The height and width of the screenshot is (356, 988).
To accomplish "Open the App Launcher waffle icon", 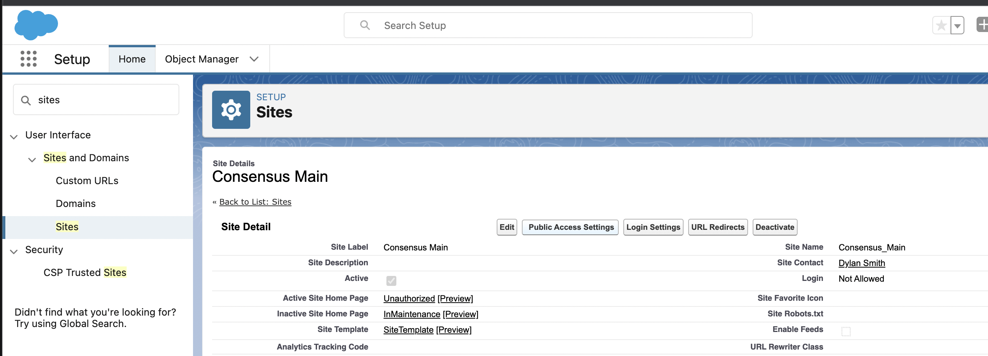I will coord(29,59).
